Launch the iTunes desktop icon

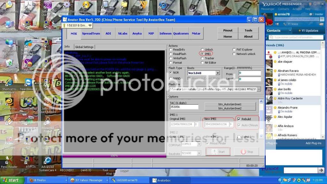point(163,6)
